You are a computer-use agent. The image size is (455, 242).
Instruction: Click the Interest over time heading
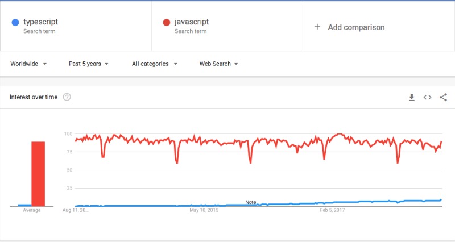pos(34,97)
